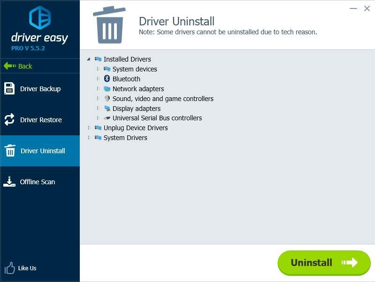Expand Sound, video and game controllers node
This screenshot has height=282, width=375.
[x=98, y=98]
